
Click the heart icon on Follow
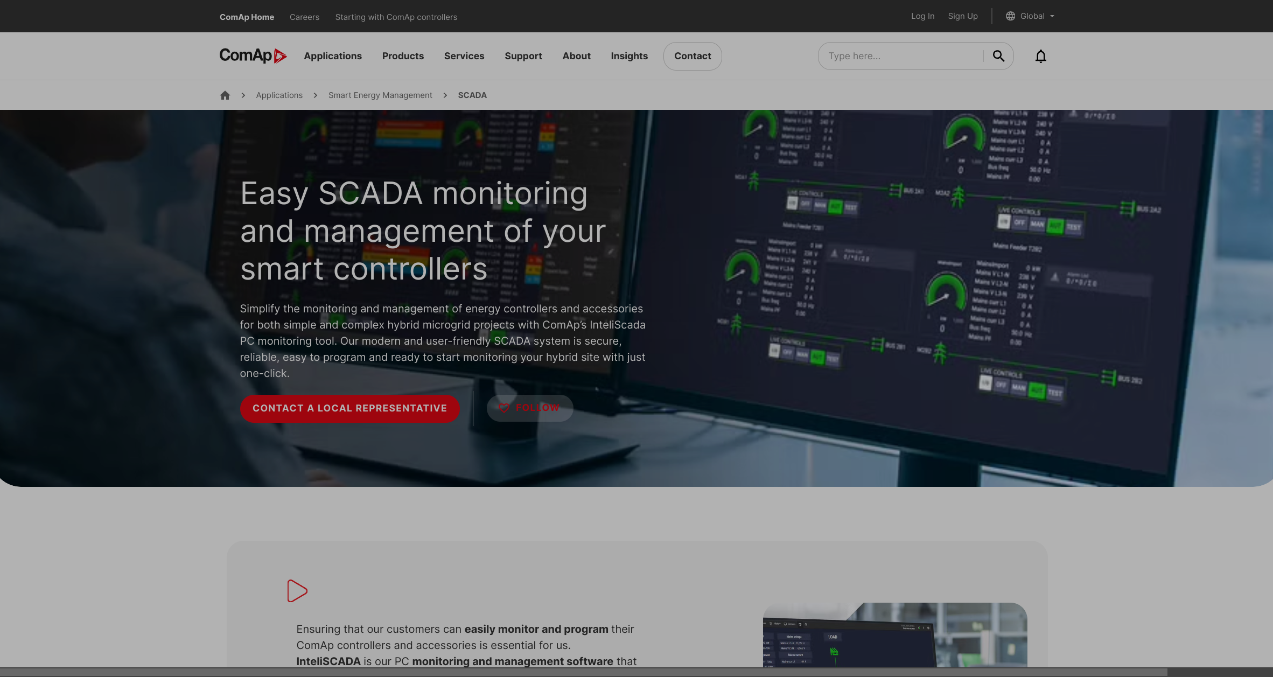(x=503, y=408)
